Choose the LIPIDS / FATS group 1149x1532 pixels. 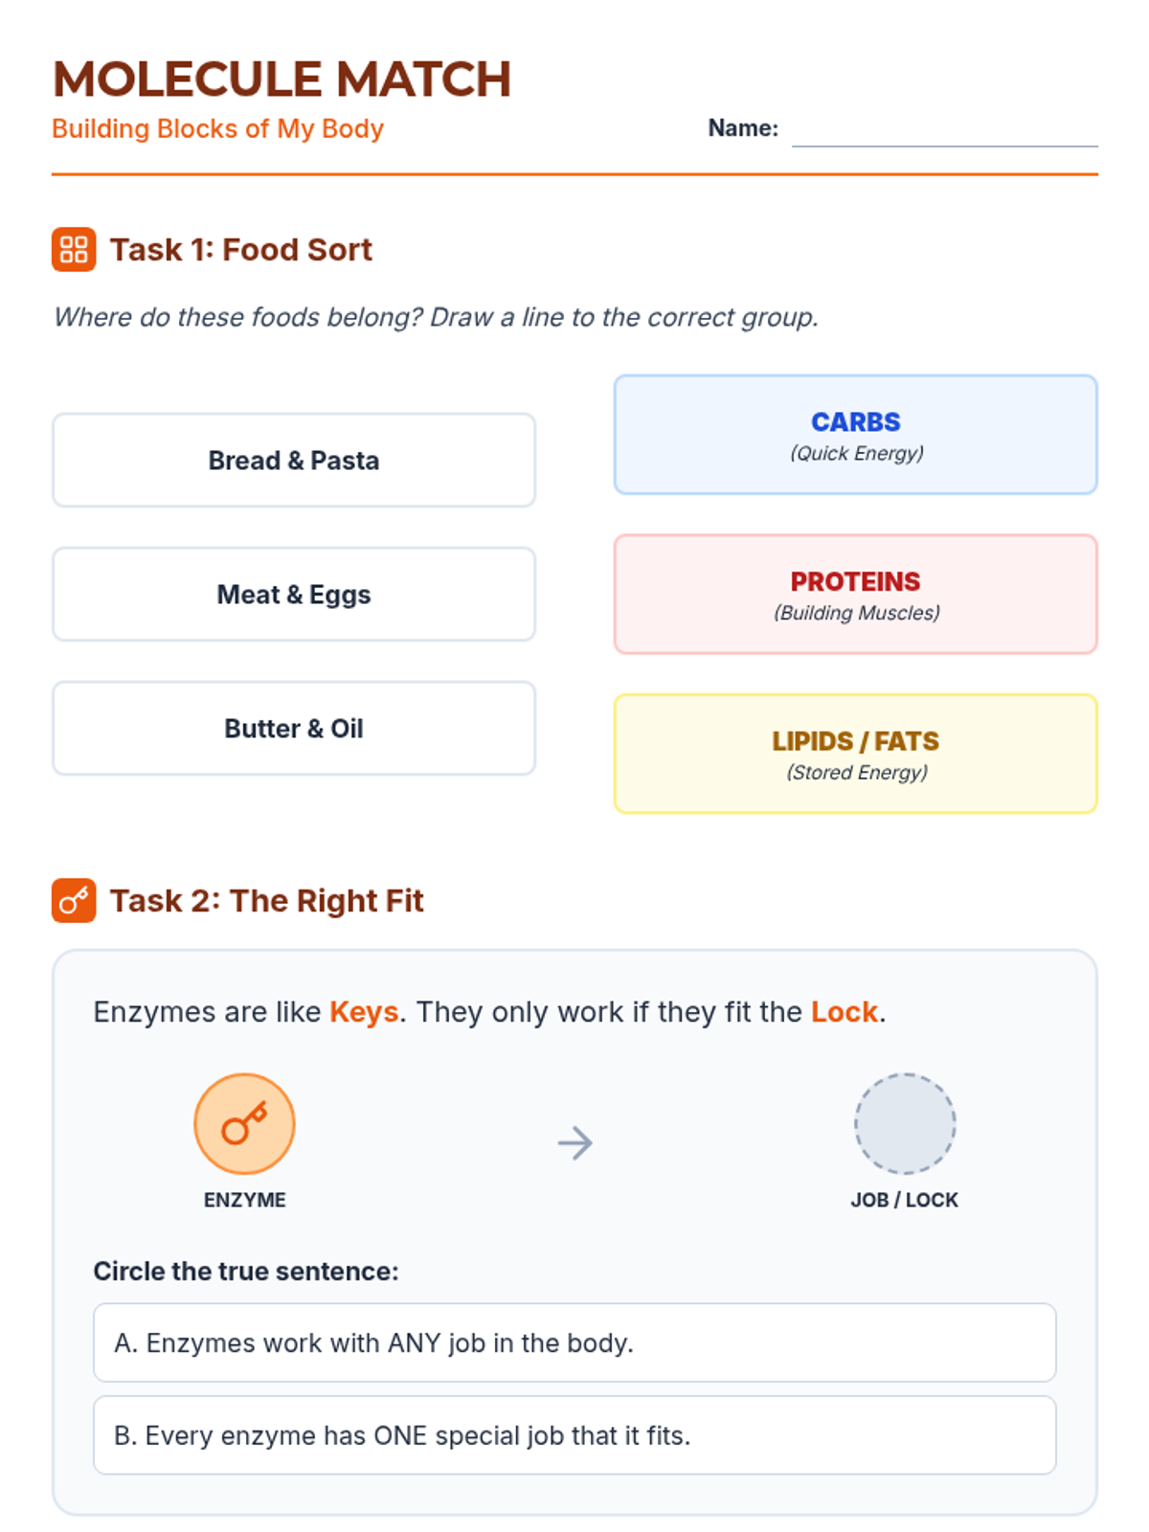(855, 754)
